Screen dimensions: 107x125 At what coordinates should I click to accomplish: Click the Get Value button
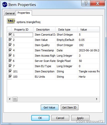tap(49, 107)
